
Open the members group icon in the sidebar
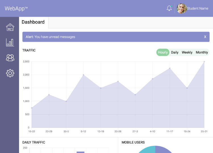10,58
